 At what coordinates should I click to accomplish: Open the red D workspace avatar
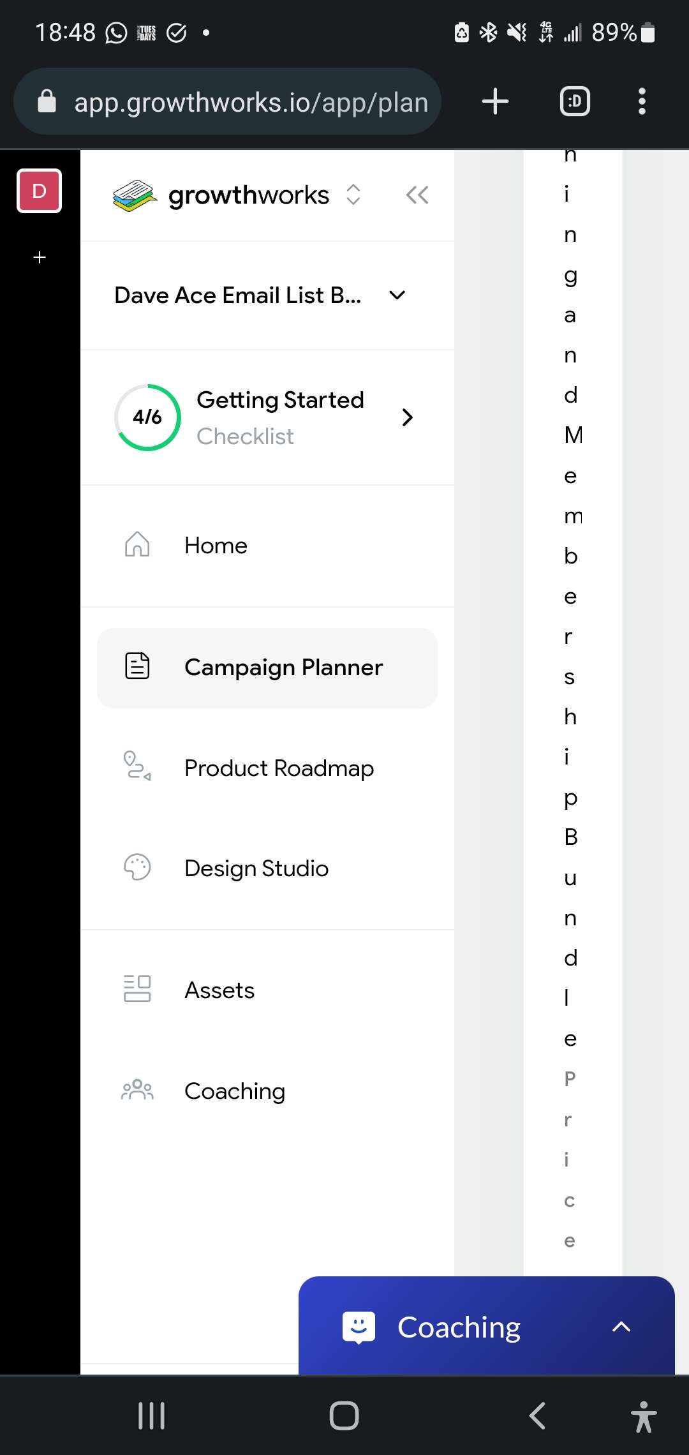point(39,191)
